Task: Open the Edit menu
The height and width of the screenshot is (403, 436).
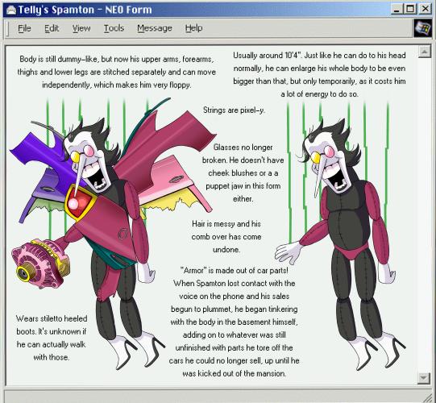Action: point(52,28)
